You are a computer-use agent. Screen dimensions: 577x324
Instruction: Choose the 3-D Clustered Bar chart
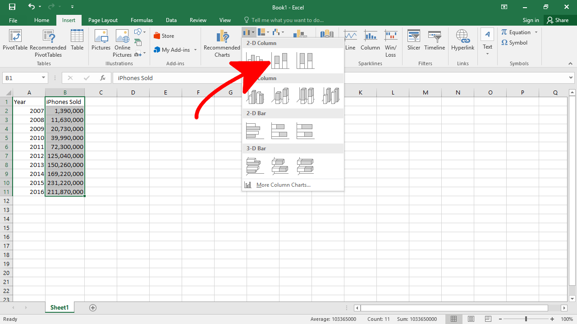(255, 166)
